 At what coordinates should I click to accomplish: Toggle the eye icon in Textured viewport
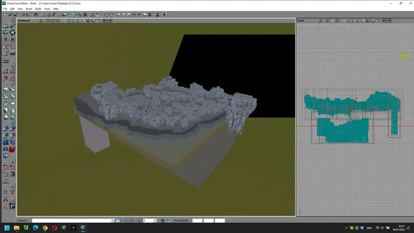[x=105, y=21]
